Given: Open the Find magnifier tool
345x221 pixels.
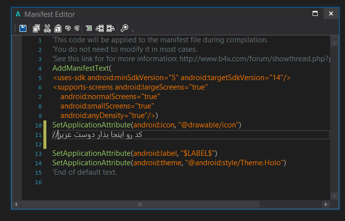Looking at the screenshot, I should point(125,28).
